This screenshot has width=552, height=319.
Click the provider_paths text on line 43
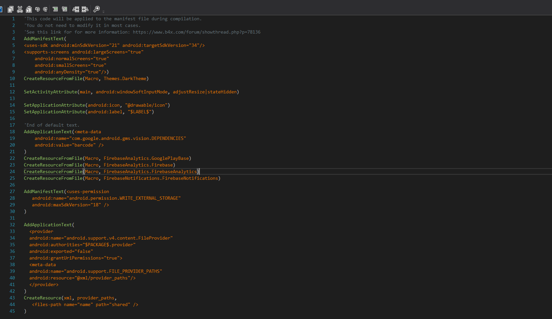[96, 298]
